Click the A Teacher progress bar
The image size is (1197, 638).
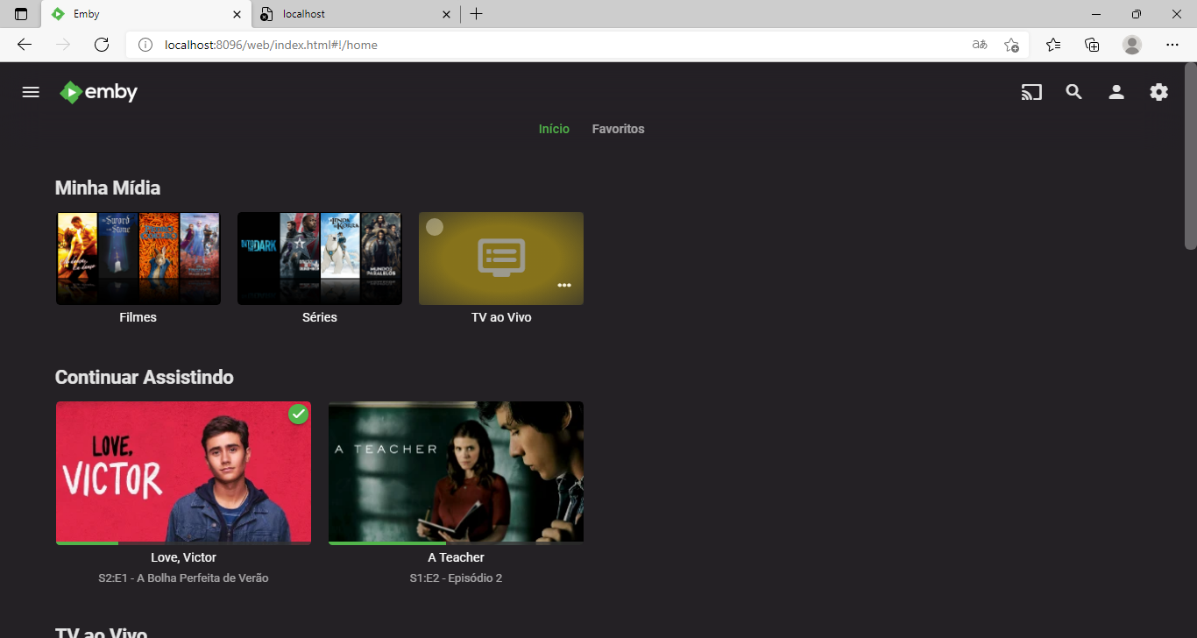click(456, 543)
